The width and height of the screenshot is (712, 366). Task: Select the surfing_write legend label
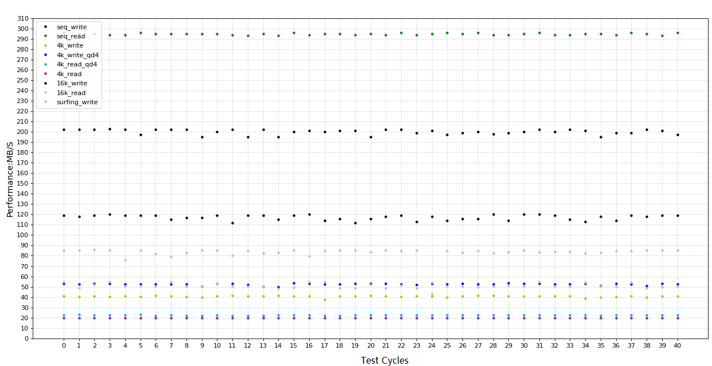[x=77, y=103]
